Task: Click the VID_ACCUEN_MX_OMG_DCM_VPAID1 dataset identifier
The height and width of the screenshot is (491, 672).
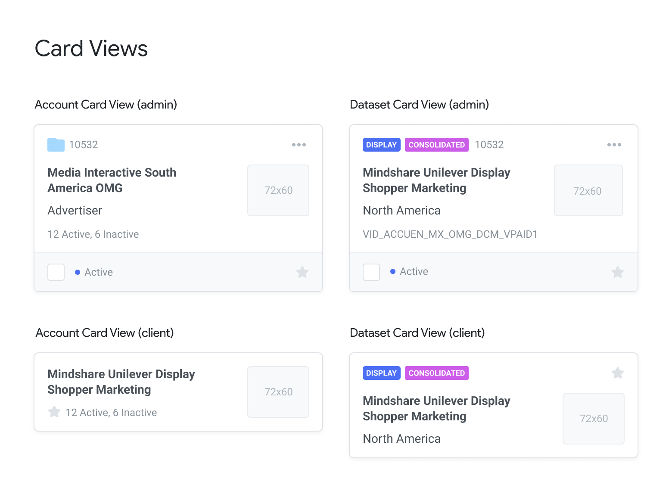Action: click(450, 234)
